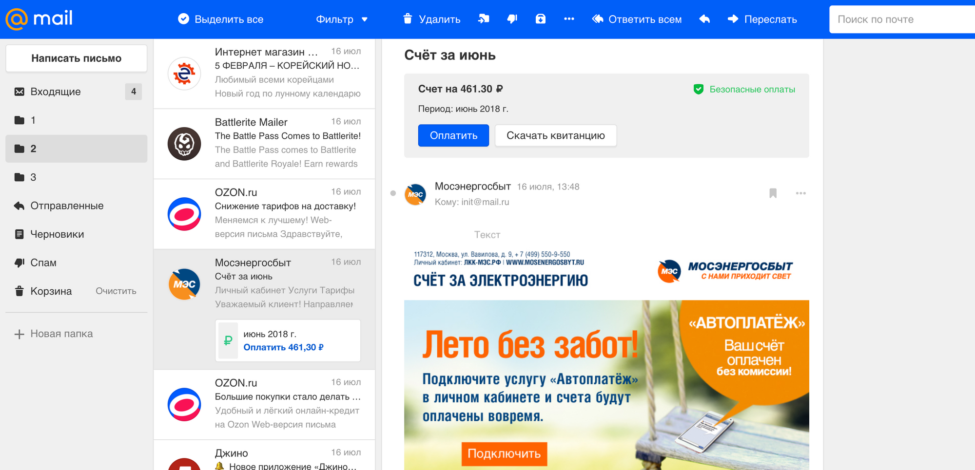This screenshot has width=975, height=470.
Task: Select the Internet store sender avatar
Action: (184, 74)
